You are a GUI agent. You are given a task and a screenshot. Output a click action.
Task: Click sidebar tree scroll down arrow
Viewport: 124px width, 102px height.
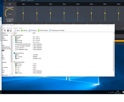click(x=11, y=74)
